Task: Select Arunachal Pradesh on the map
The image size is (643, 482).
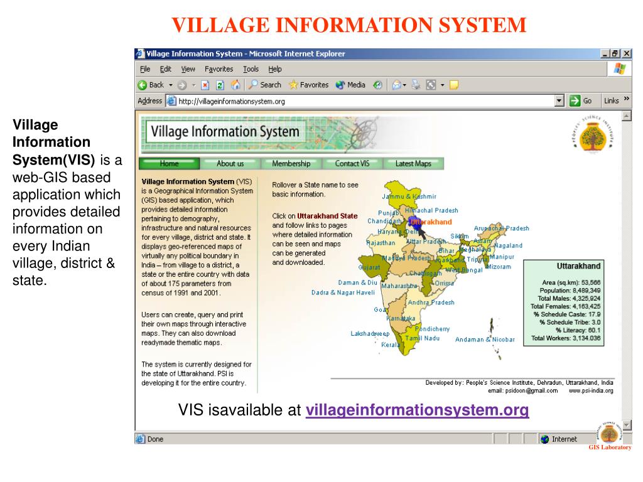Action: 502,228
